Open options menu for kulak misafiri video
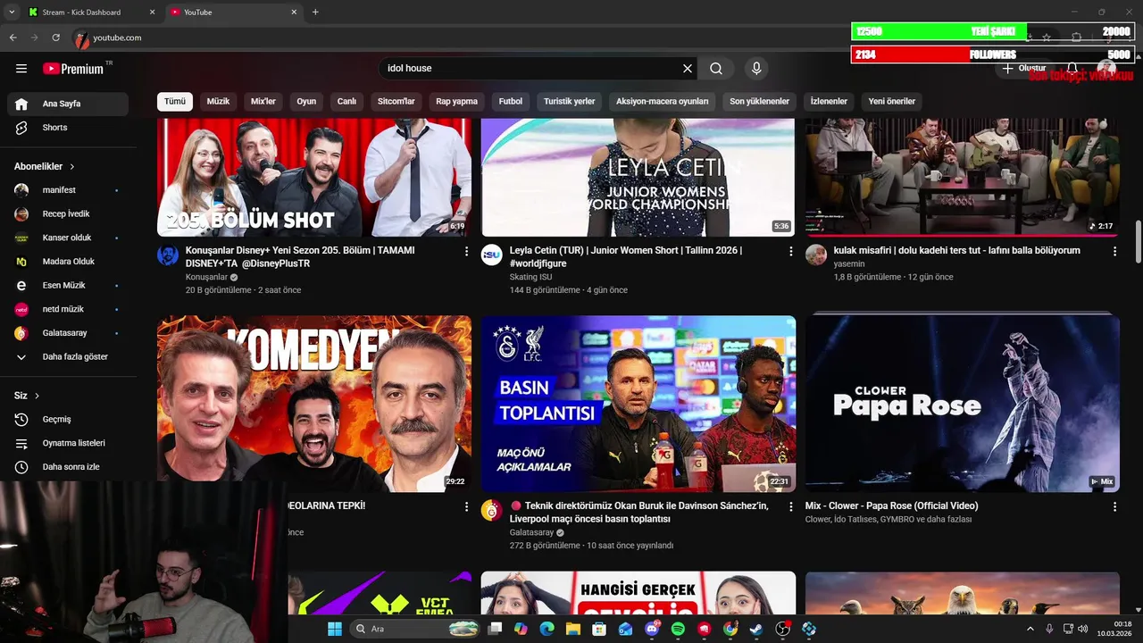The height and width of the screenshot is (643, 1143). pos(1114,252)
